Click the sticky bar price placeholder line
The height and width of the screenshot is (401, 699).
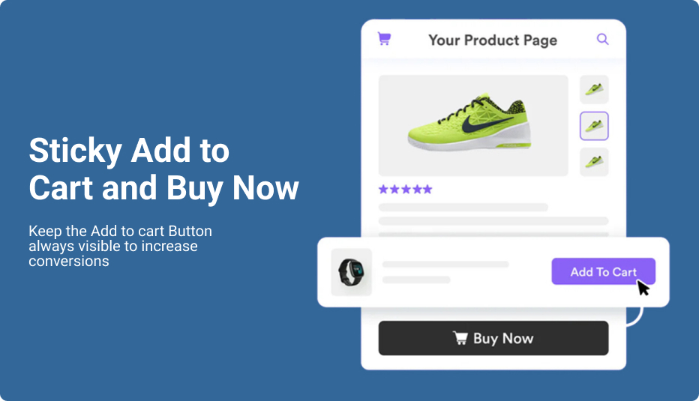pyautogui.click(x=416, y=280)
